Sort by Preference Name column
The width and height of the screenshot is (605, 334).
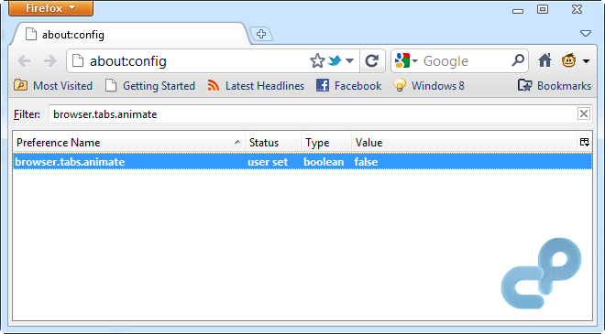click(128, 143)
